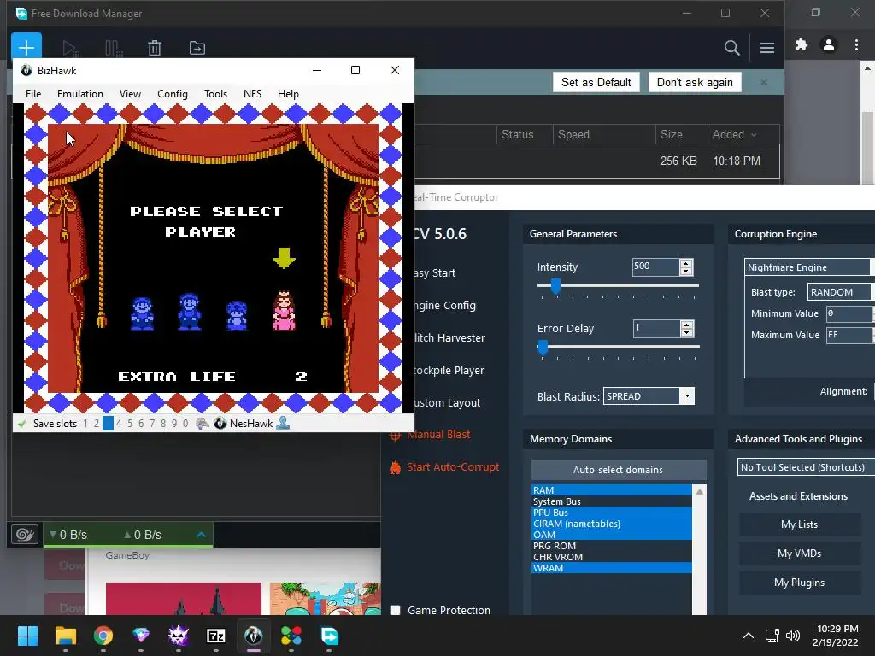The image size is (875, 656).
Task: Click the volume icon in system tray
Action: tap(792, 635)
